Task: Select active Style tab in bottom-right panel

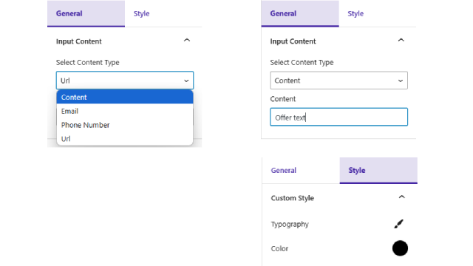Action: (x=378, y=171)
